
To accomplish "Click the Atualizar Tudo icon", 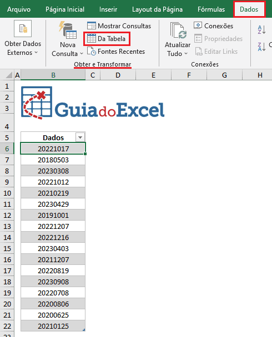I will pos(178,30).
